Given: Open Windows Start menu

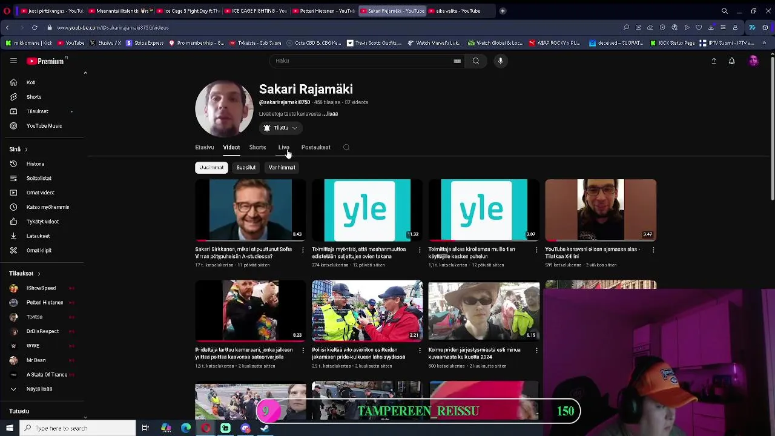Looking at the screenshot, I should pos(9,428).
